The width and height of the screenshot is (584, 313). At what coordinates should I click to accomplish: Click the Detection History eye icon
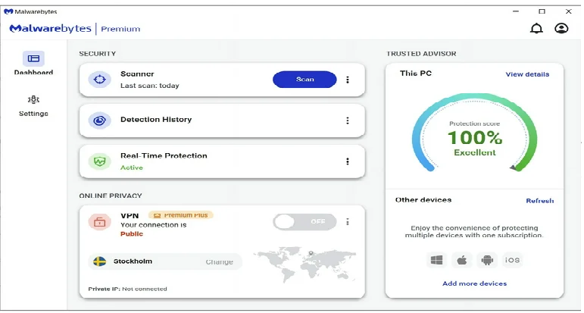click(99, 121)
